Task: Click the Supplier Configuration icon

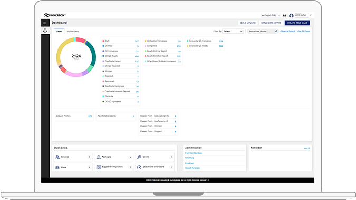Action: 98,167
